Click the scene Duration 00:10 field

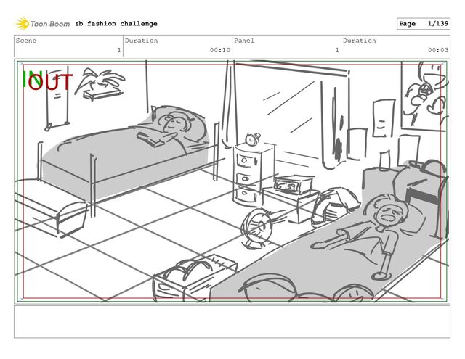point(177,46)
